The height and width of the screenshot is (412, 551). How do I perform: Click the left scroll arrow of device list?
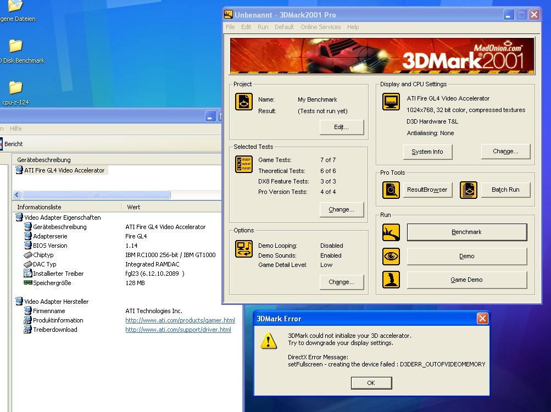click(x=17, y=195)
